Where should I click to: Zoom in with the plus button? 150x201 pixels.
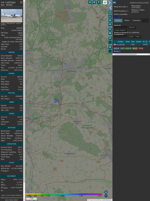click(106, 192)
